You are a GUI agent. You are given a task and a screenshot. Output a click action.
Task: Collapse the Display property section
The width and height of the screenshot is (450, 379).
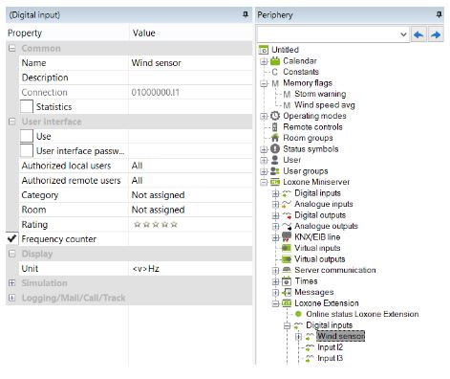(11, 254)
